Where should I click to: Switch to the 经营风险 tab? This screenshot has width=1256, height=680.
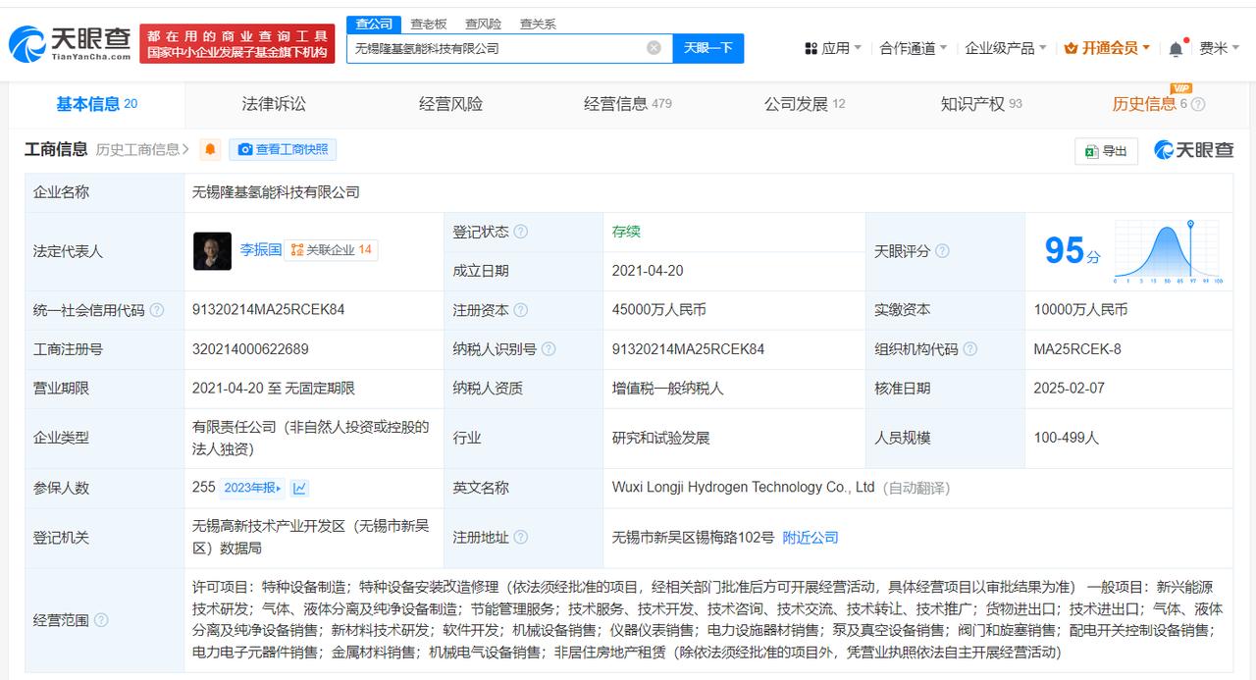coord(450,104)
